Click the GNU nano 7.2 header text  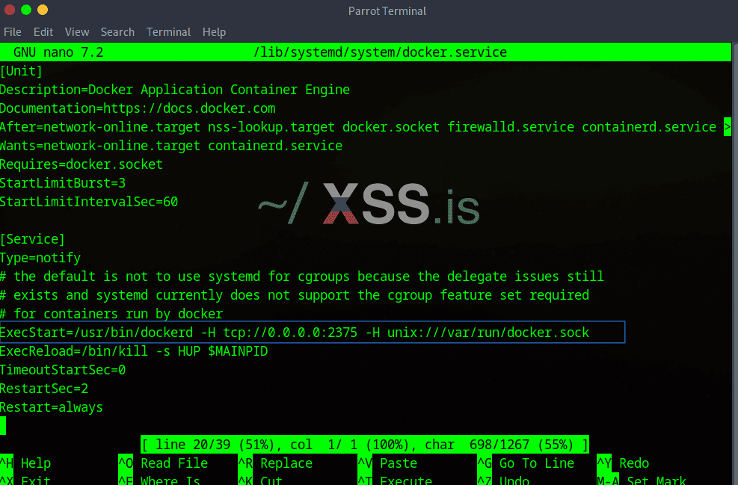58,52
